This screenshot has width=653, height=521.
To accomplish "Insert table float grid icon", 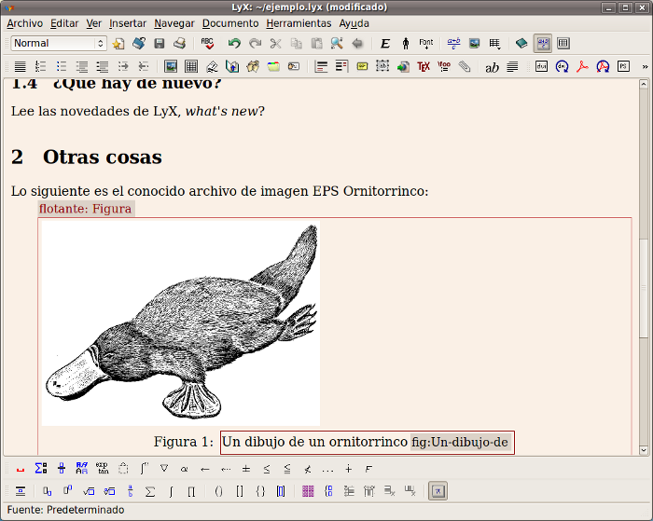I will click(x=191, y=66).
